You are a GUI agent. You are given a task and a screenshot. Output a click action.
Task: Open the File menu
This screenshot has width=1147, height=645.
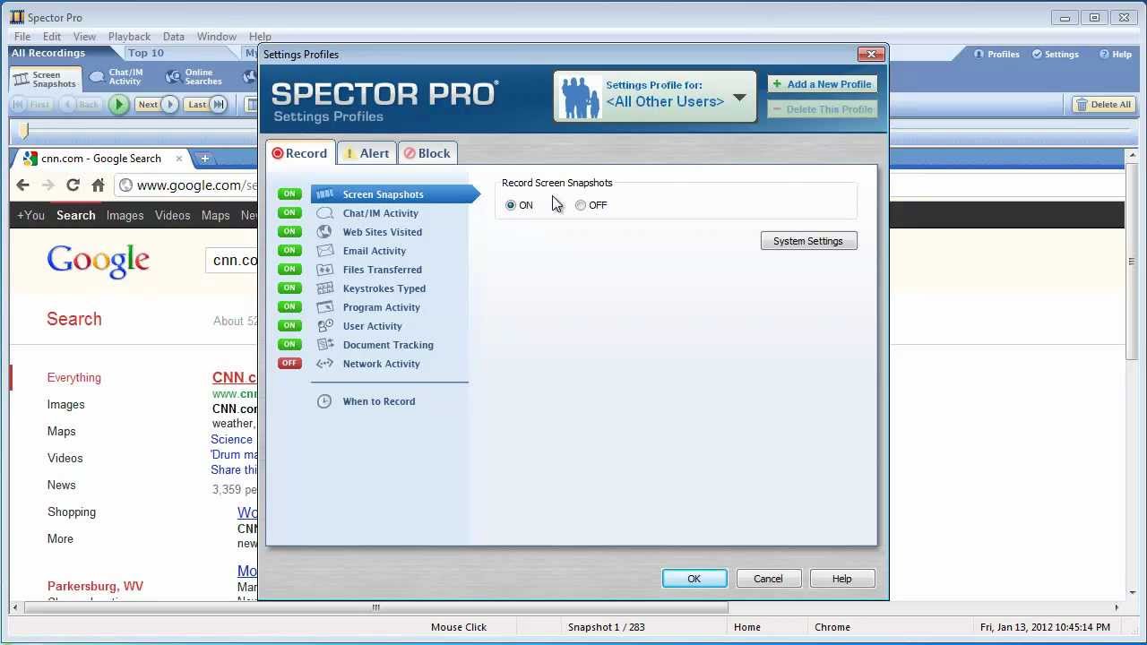click(x=22, y=37)
